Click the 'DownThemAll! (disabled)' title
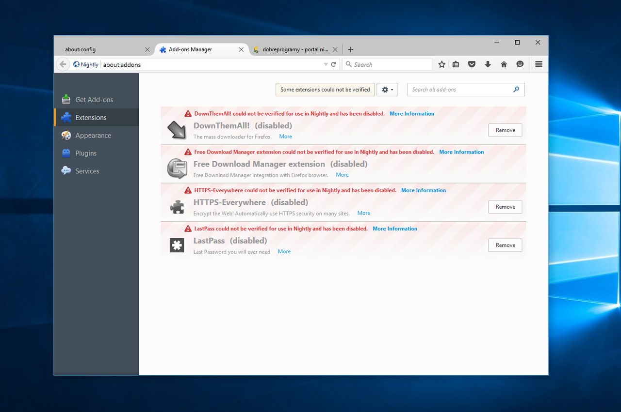621x412 pixels. (x=243, y=125)
